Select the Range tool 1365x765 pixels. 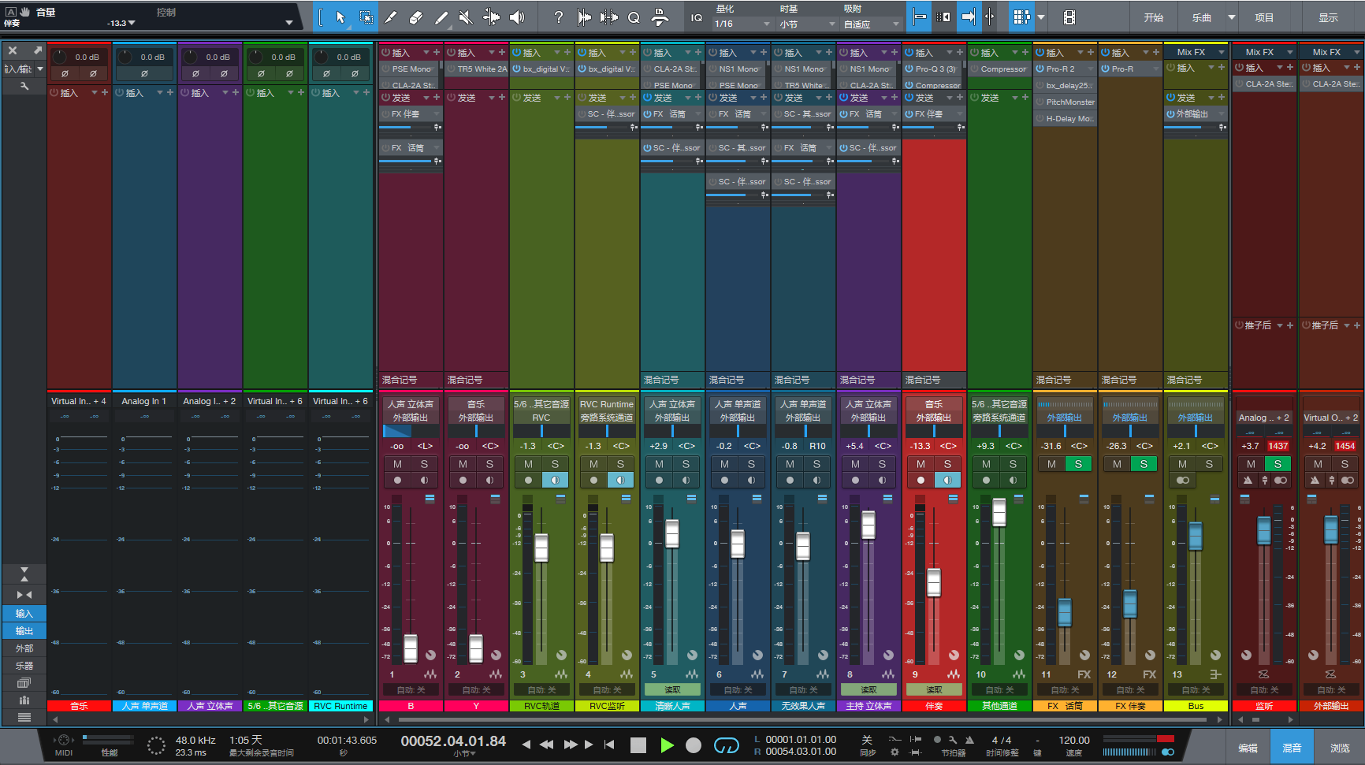point(366,17)
